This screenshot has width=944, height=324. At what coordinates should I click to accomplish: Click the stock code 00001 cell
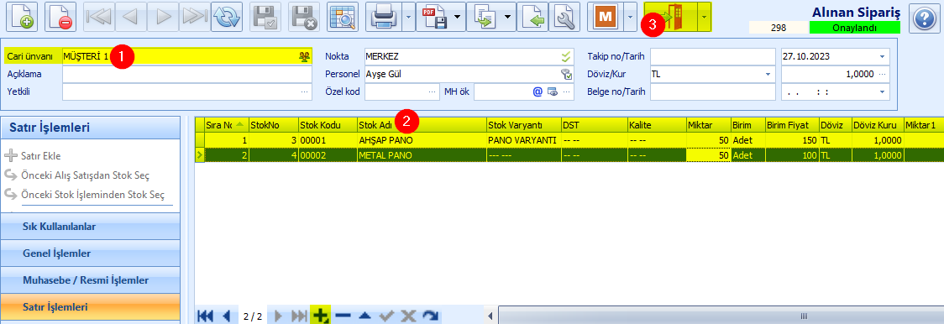pyautogui.click(x=328, y=139)
